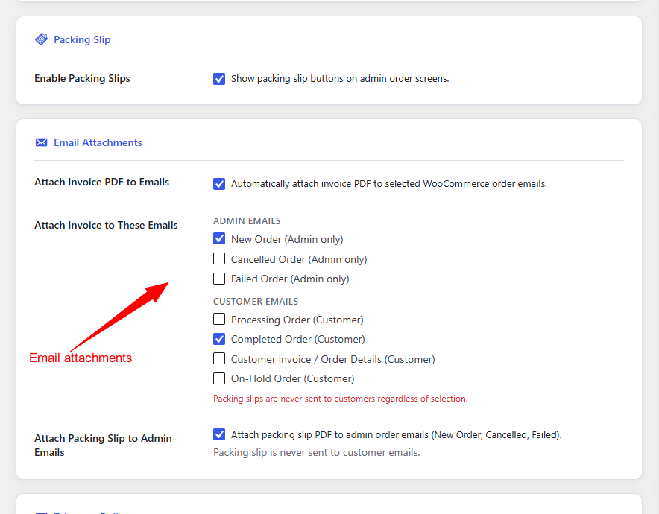Click the partially visible section icon at bottom
Image resolution: width=659 pixels, height=514 pixels.
(41, 513)
